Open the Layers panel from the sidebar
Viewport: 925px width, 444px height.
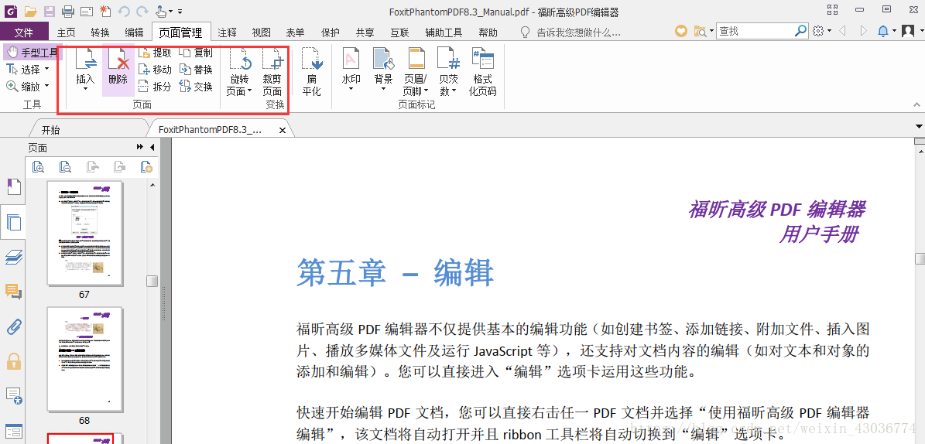(x=13, y=258)
